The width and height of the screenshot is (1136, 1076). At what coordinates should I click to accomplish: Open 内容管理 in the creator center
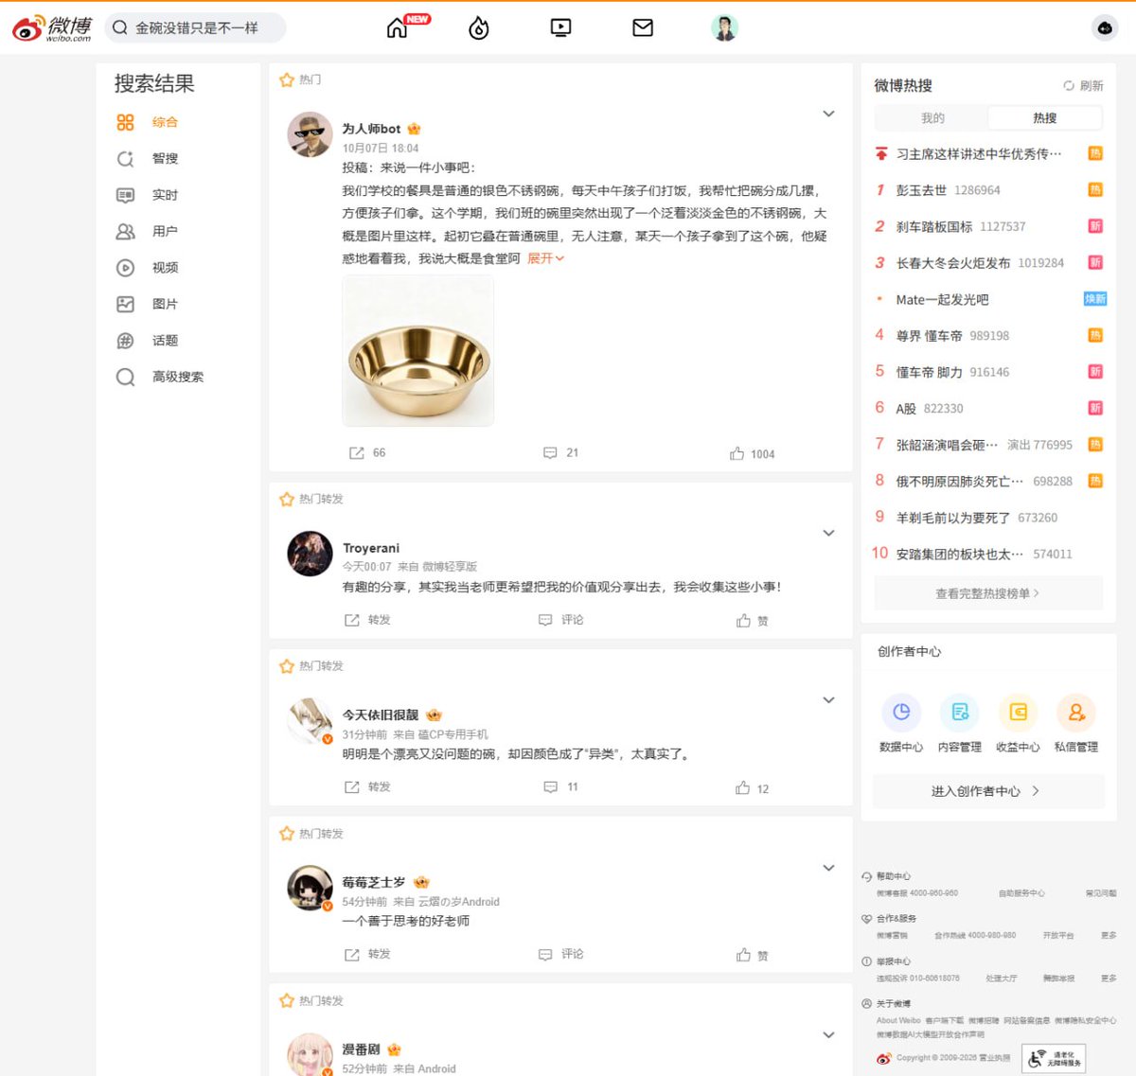960,725
